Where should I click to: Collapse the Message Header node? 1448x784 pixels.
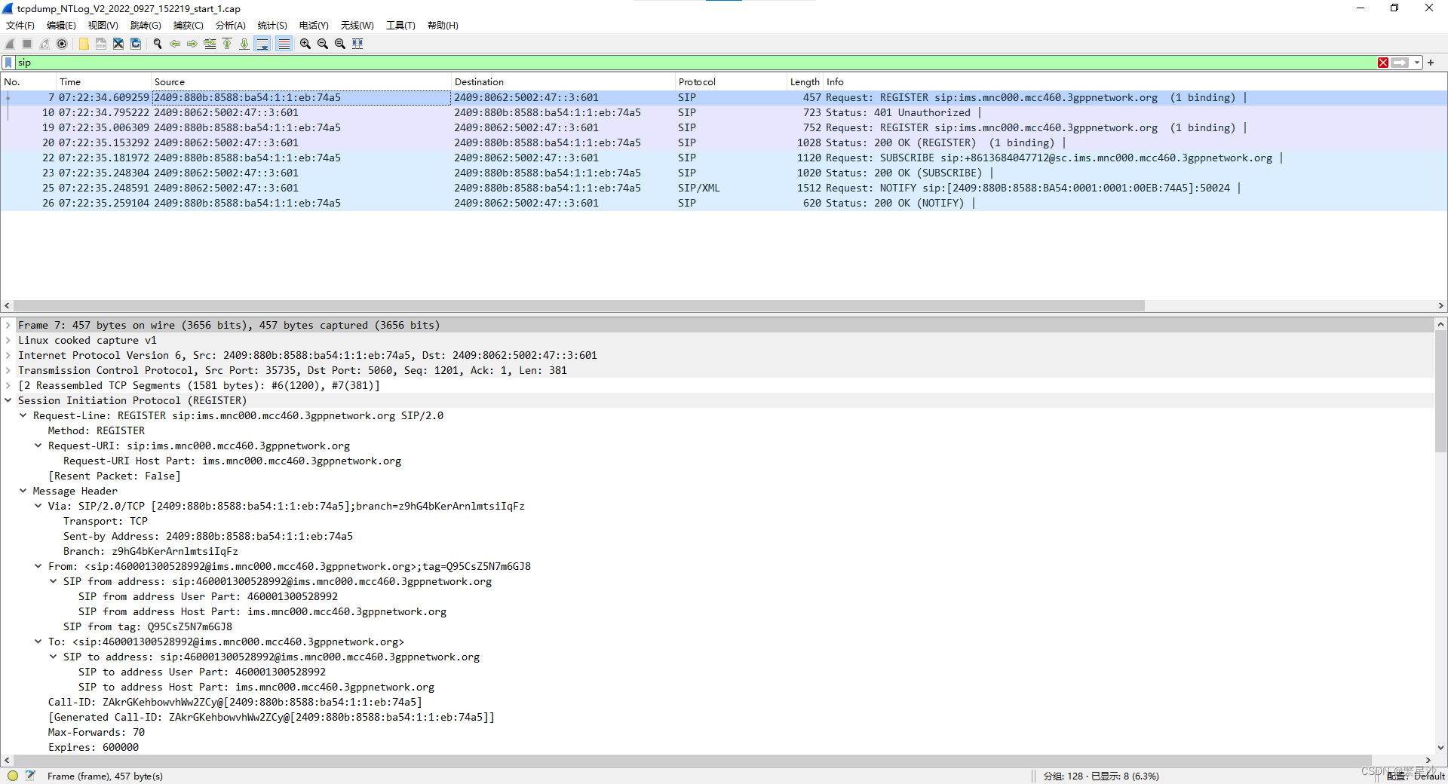[23, 491]
